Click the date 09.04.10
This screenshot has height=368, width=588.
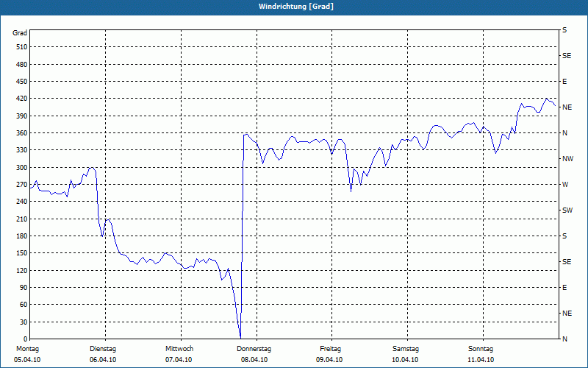(x=329, y=360)
